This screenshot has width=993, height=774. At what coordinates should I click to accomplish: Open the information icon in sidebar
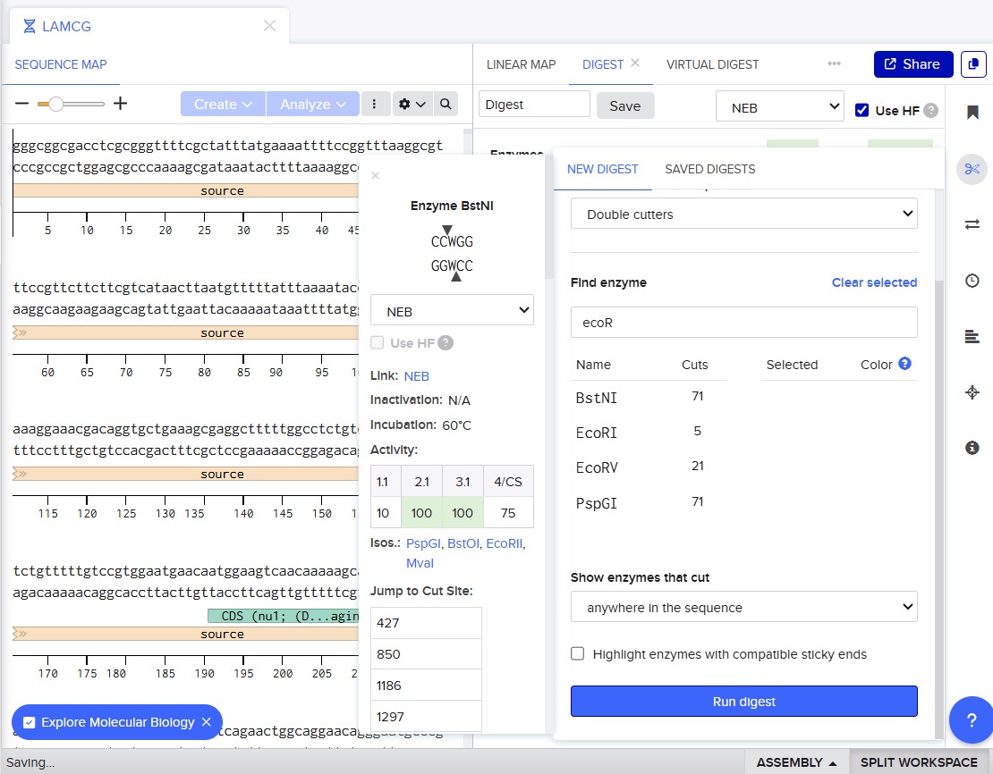[x=972, y=448]
